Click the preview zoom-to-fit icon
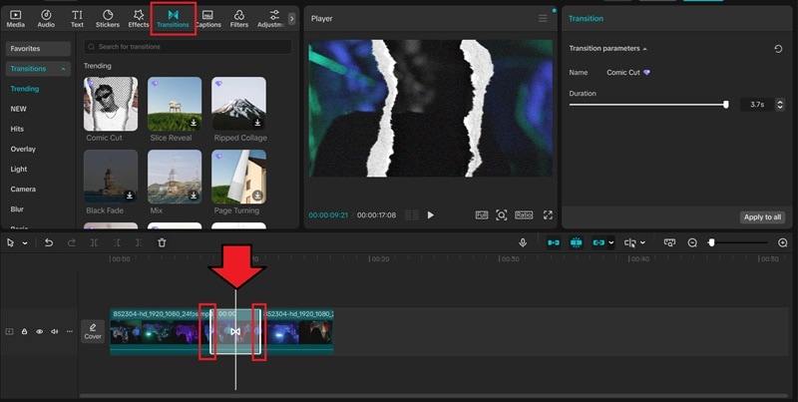This screenshot has height=402, width=798. (x=502, y=215)
